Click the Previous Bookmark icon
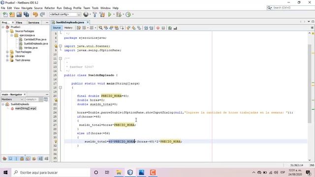The height and width of the screenshot is (177, 315). click(x=128, y=28)
